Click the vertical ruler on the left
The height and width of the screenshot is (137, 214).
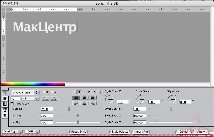(3, 46)
